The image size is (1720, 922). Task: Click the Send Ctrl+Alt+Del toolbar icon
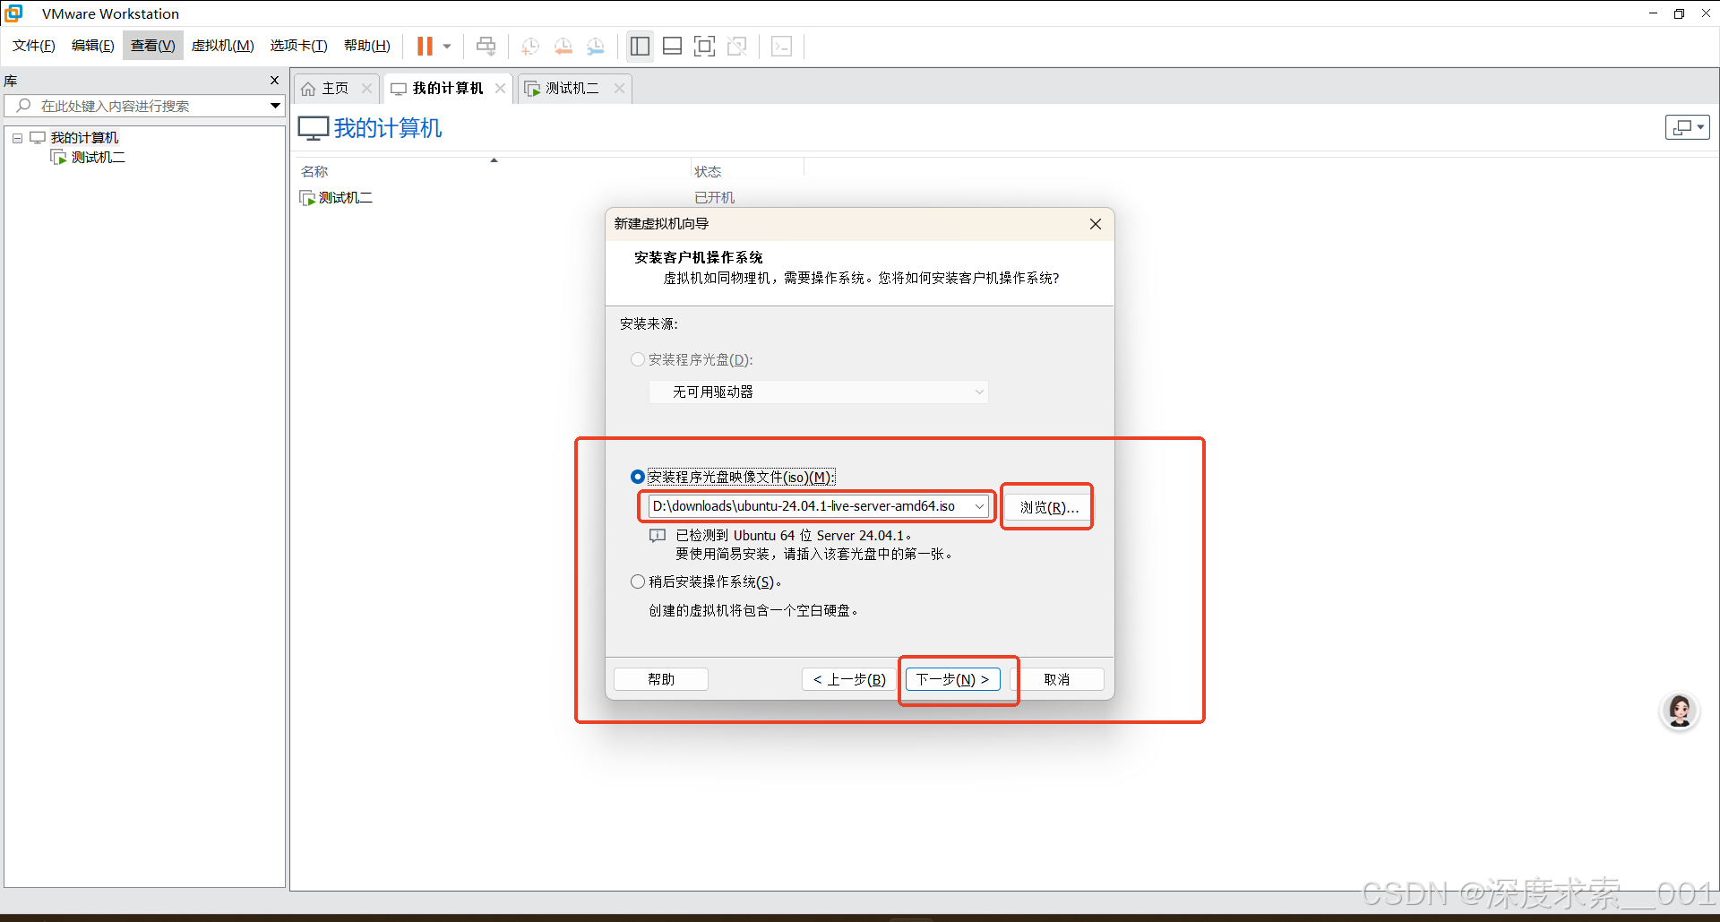pos(486,46)
